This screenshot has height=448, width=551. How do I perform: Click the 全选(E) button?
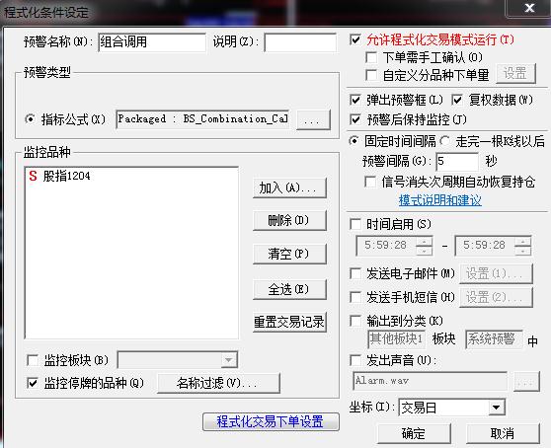289,289
